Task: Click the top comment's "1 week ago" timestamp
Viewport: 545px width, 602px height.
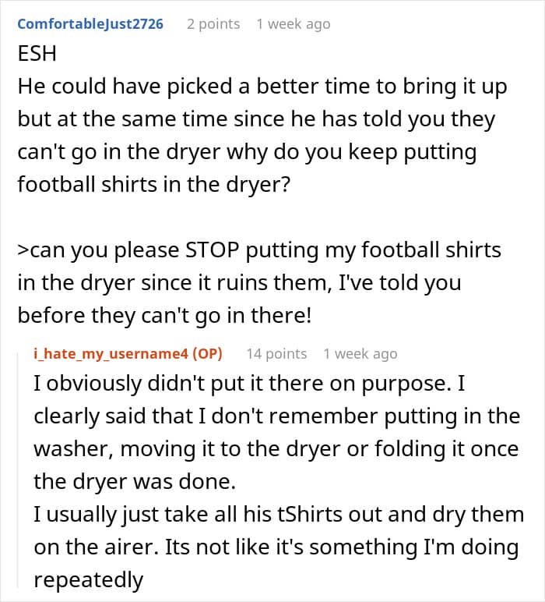Action: pyautogui.click(x=293, y=23)
